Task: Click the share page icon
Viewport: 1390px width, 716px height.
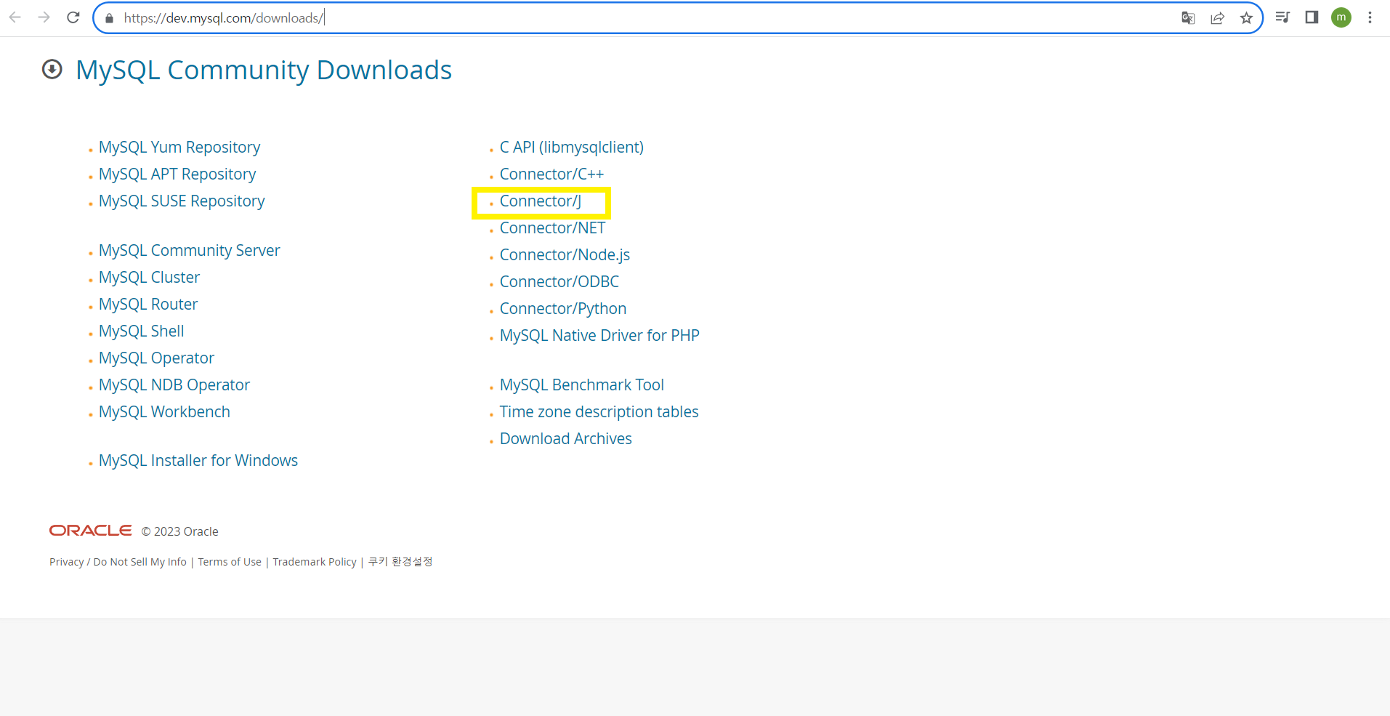Action: [x=1217, y=18]
